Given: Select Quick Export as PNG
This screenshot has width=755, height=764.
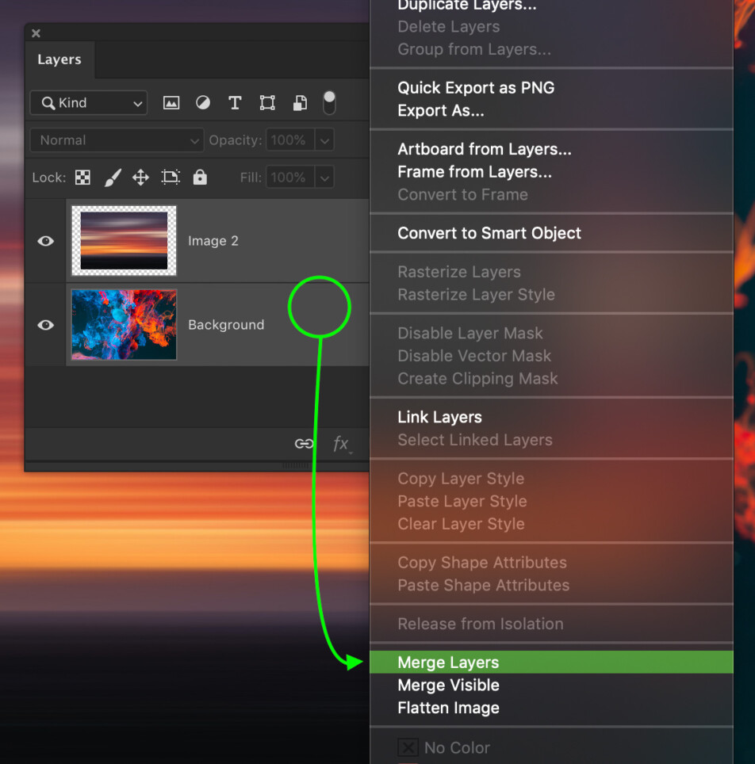Looking at the screenshot, I should [476, 88].
